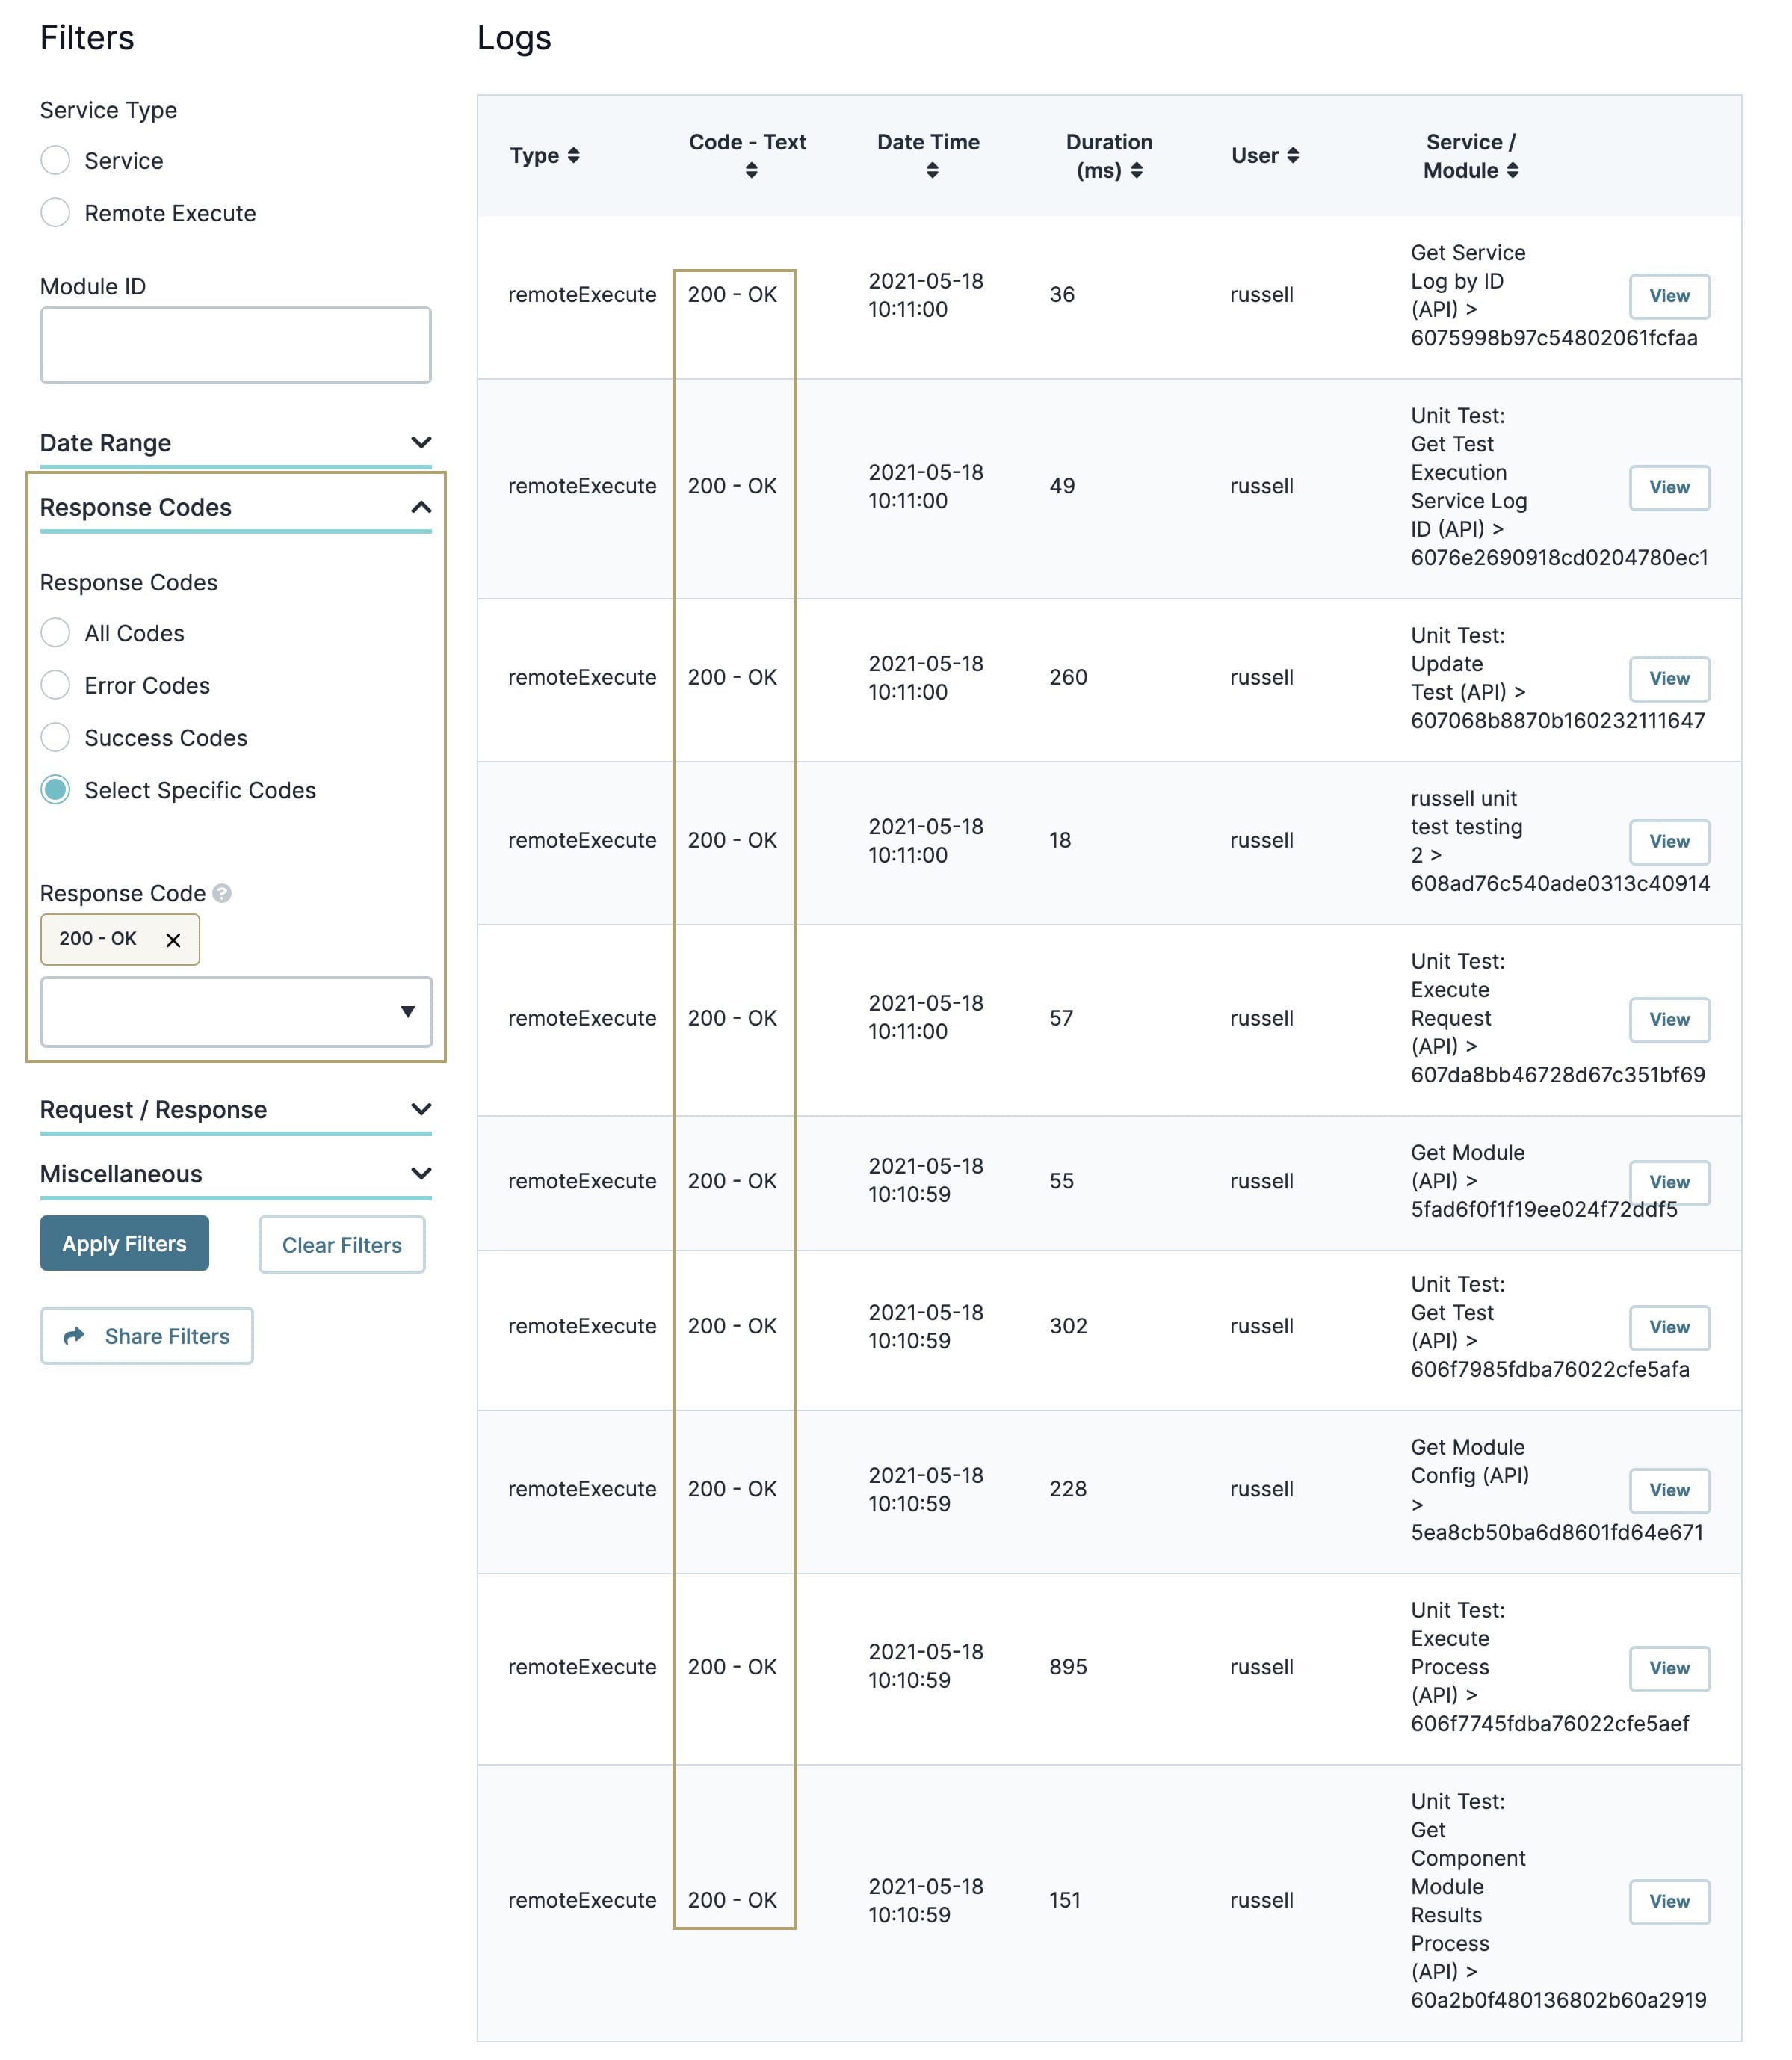1792x2060 pixels.
Task: View the Get Service Log by ID entry
Action: coord(1669,296)
